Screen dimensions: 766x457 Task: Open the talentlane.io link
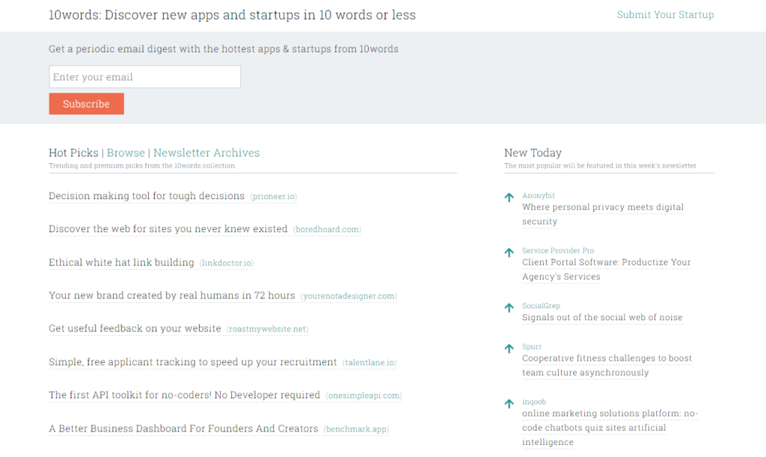370,362
